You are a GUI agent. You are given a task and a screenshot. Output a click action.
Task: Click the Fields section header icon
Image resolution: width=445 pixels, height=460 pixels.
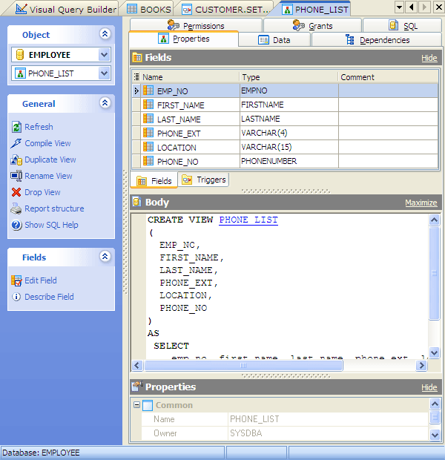[137, 58]
